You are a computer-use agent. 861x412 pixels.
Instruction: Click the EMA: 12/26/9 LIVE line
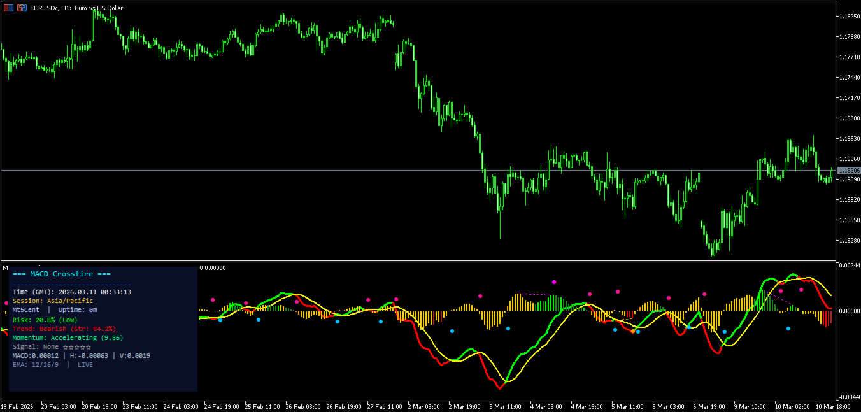coord(53,365)
